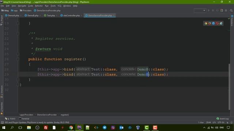
Task: Click the Run (play) toolbar icon
Action: (209, 11)
